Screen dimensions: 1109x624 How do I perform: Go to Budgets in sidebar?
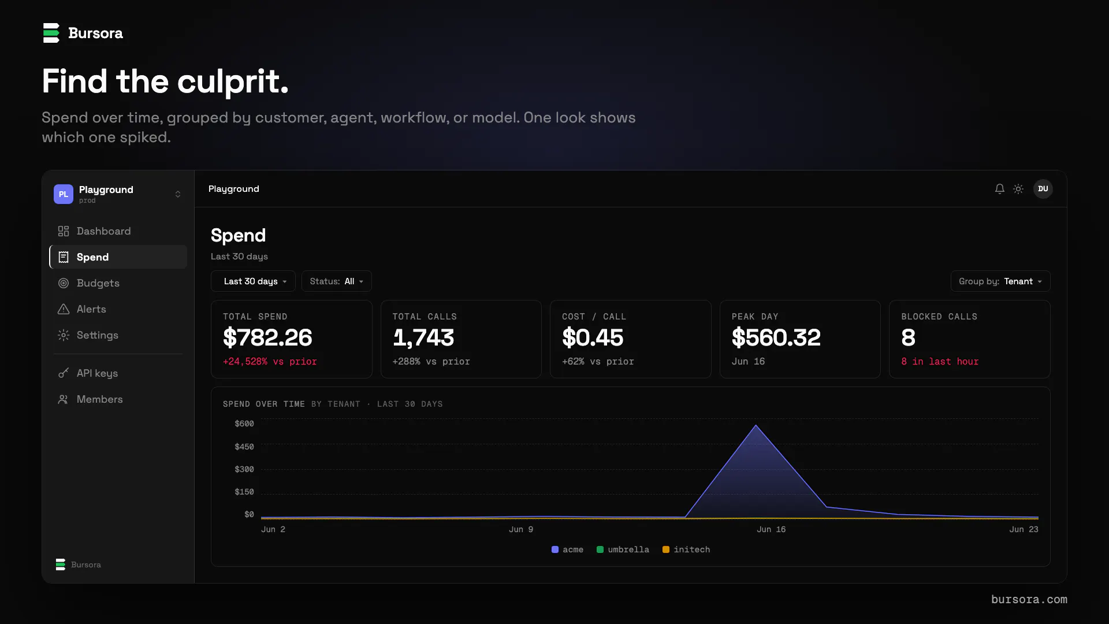coord(118,283)
